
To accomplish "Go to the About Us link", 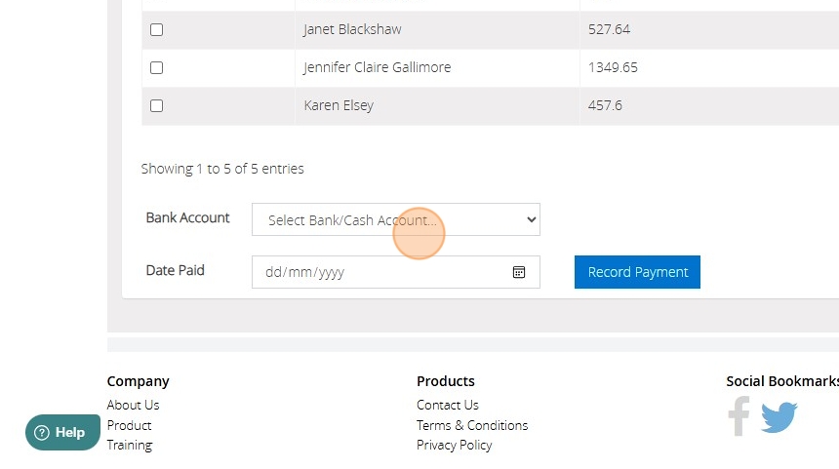I will pos(133,405).
